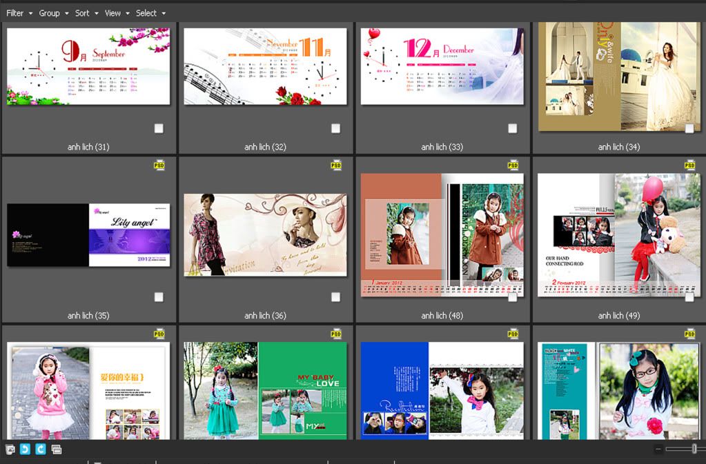Viewport: 706px width, 464px height.
Task: Tick the checkbox for anh lich (33)
Action: click(513, 129)
